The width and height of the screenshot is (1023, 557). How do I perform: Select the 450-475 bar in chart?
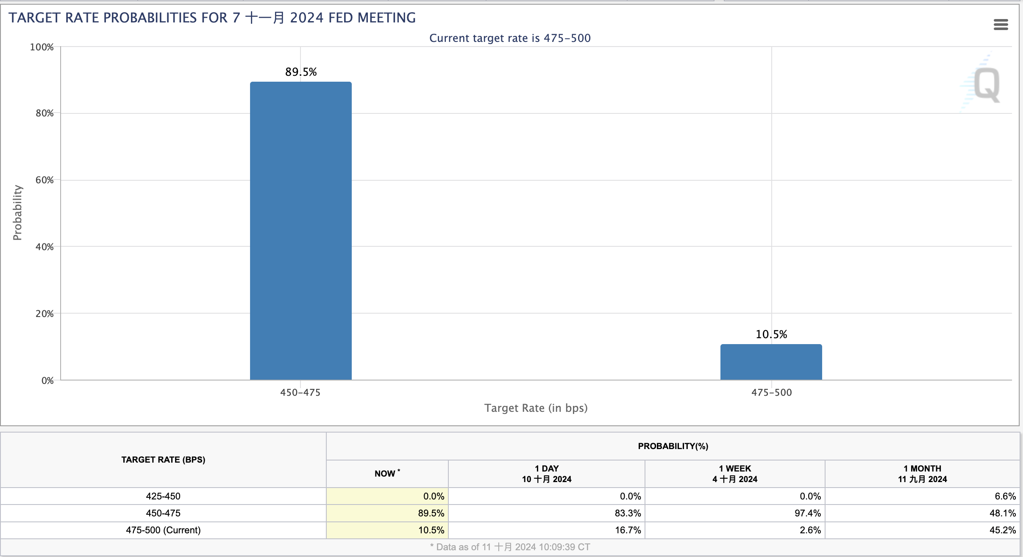pyautogui.click(x=299, y=226)
